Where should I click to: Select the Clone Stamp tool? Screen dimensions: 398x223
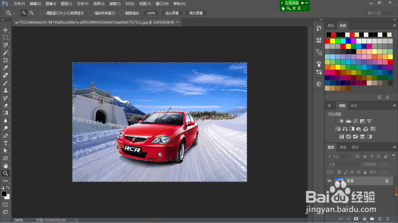click(x=5, y=90)
